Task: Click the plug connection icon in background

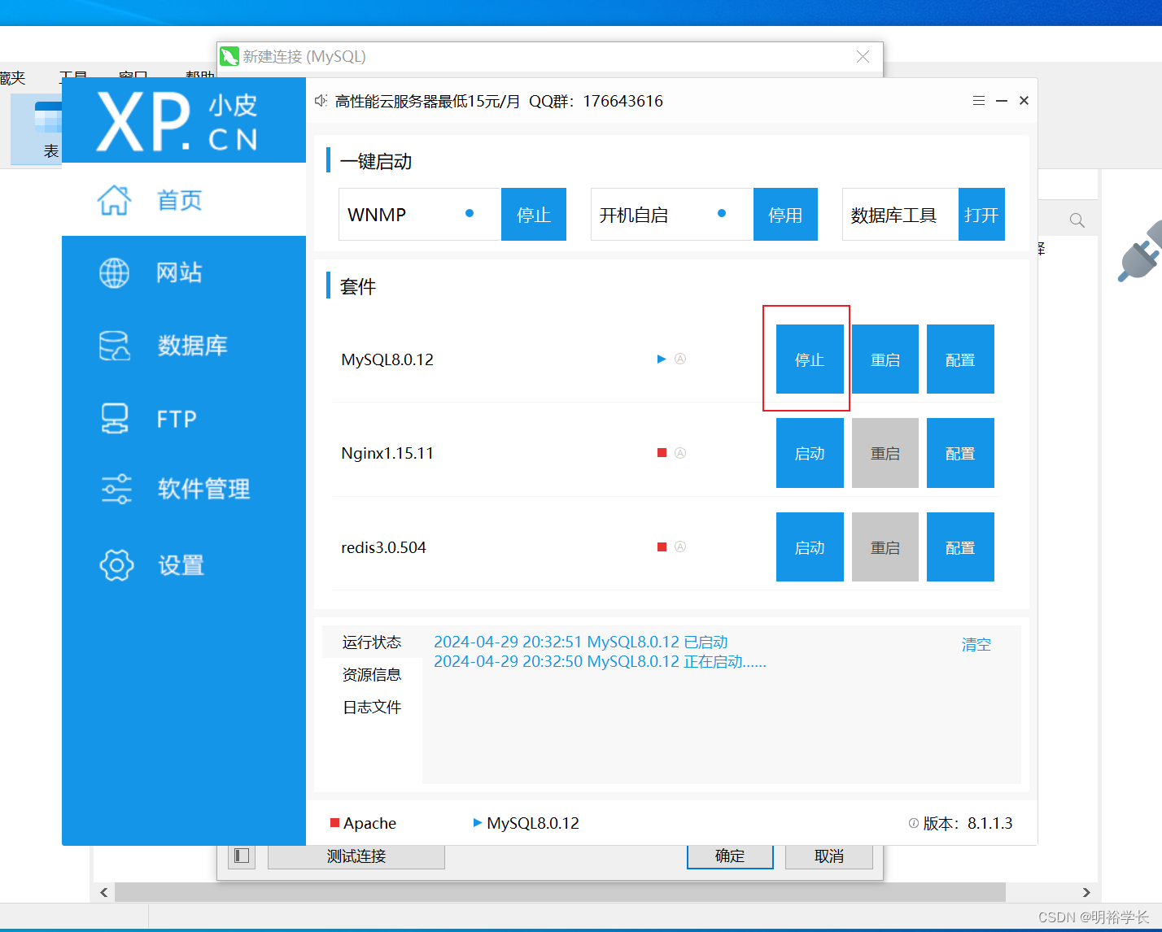Action: 1141,252
